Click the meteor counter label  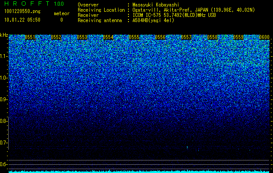[x=62, y=13]
